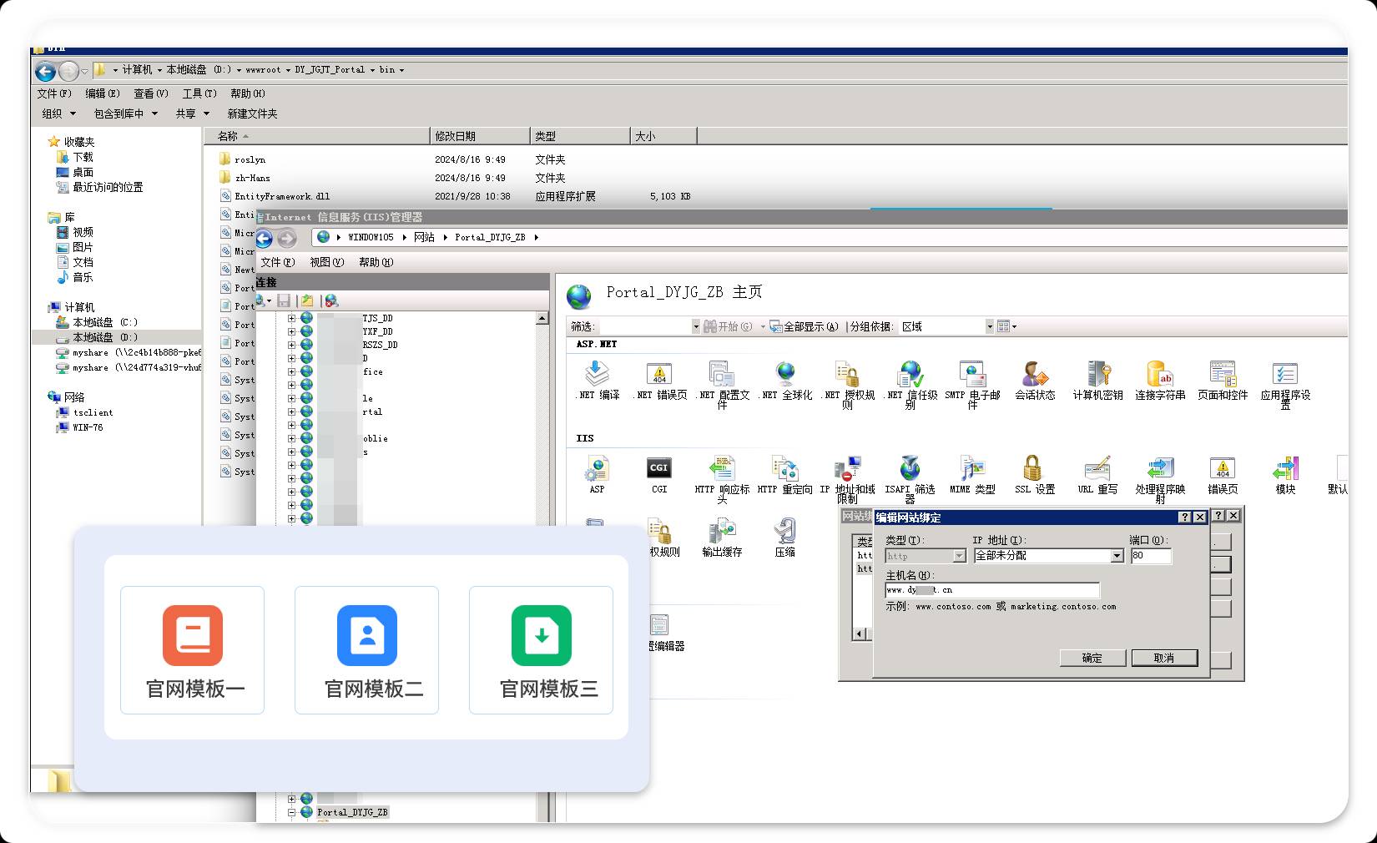Image resolution: width=1377 pixels, height=843 pixels.
Task: Collapse the Portal_DYJG_ZB tree node
Action: click(x=292, y=812)
